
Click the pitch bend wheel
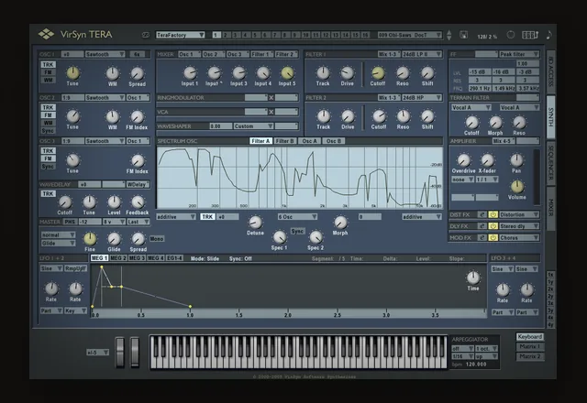[x=120, y=352]
